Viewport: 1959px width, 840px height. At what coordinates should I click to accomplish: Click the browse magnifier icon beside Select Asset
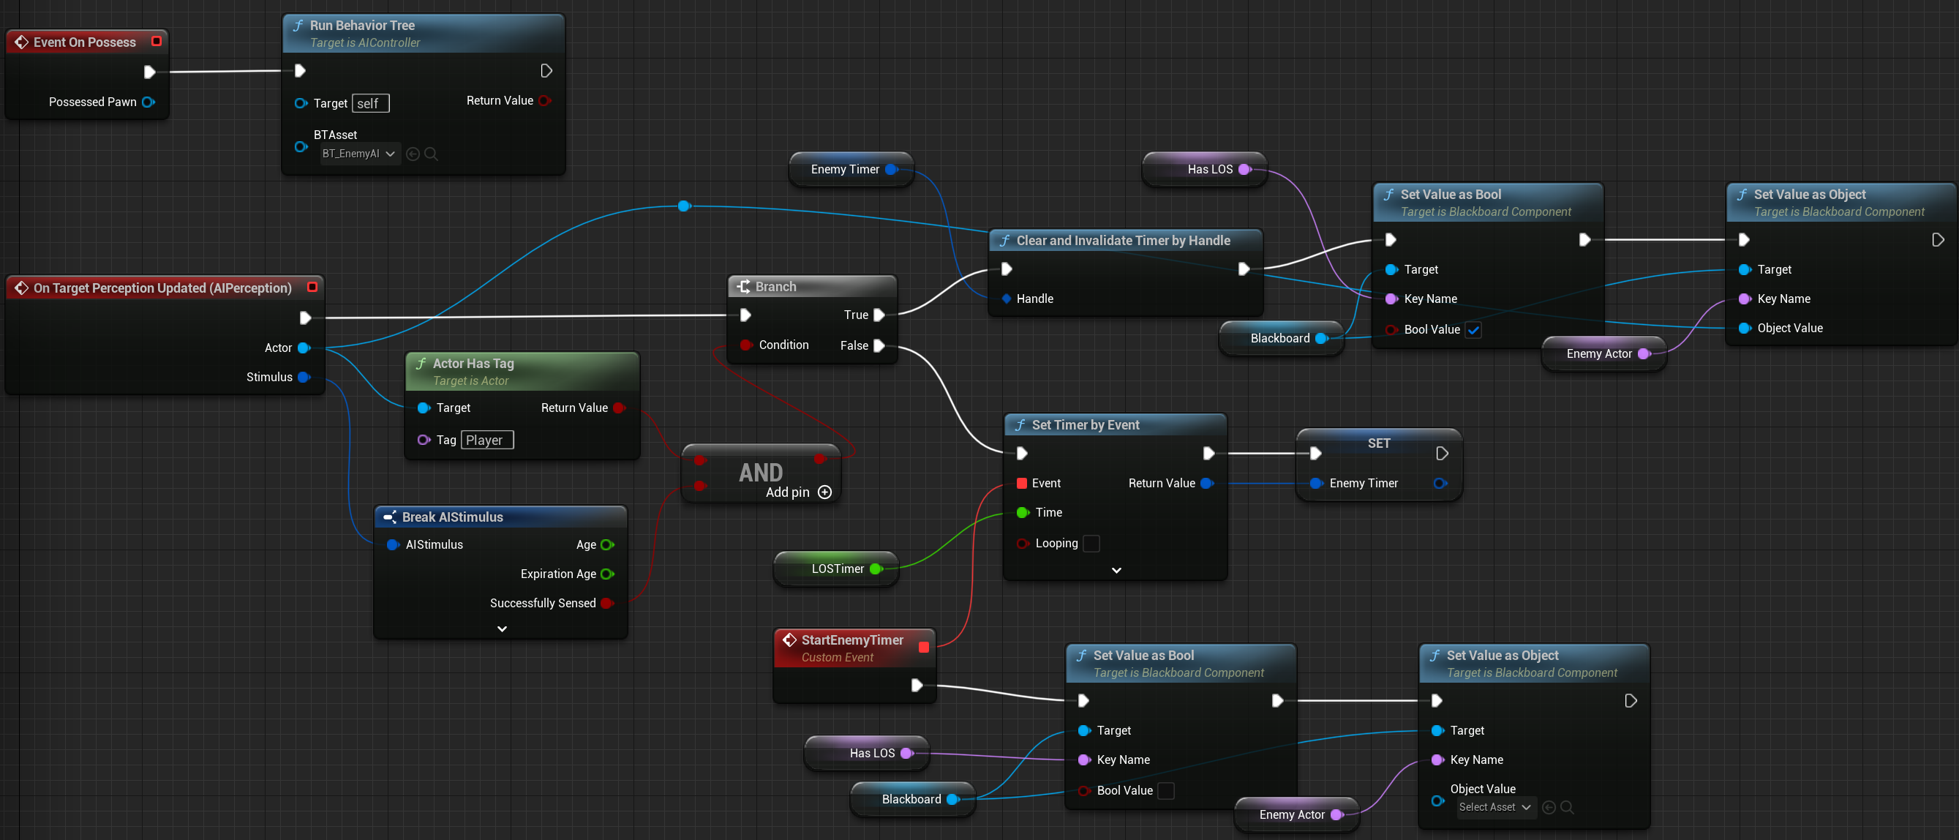click(1567, 807)
